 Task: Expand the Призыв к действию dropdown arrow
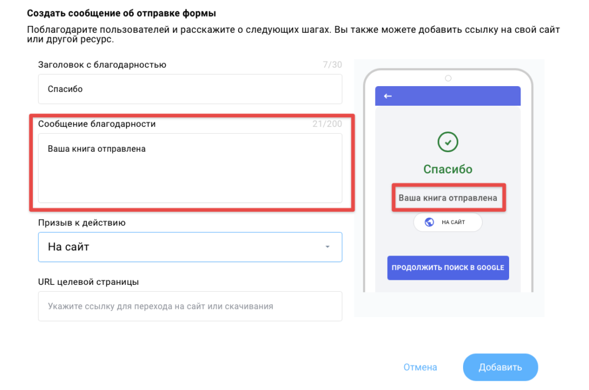pos(327,247)
